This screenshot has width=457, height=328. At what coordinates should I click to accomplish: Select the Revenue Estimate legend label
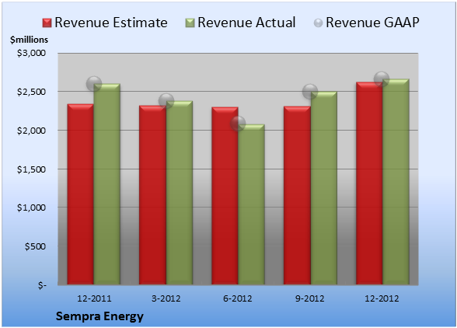coord(111,23)
